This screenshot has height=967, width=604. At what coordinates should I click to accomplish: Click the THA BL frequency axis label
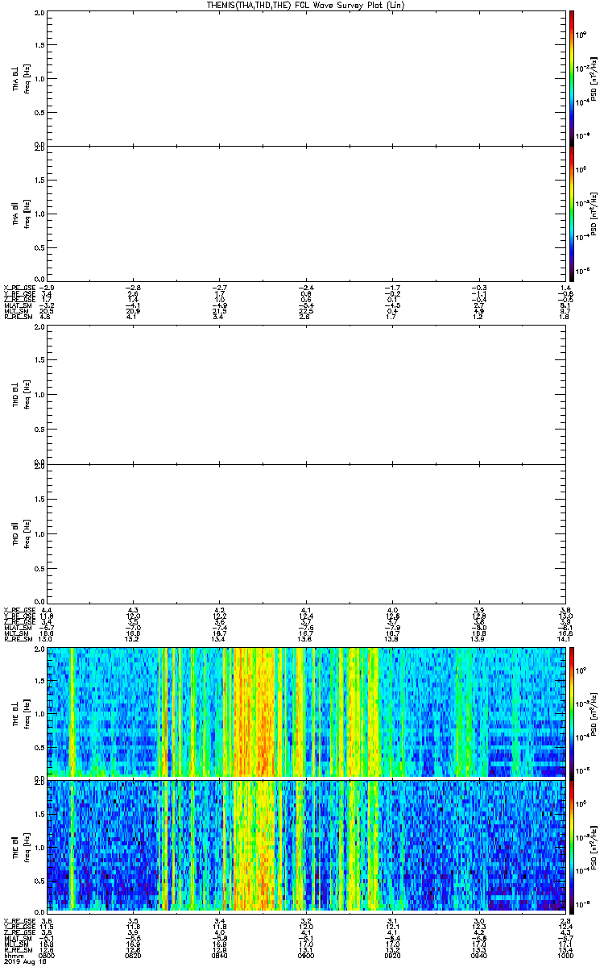[21, 78]
